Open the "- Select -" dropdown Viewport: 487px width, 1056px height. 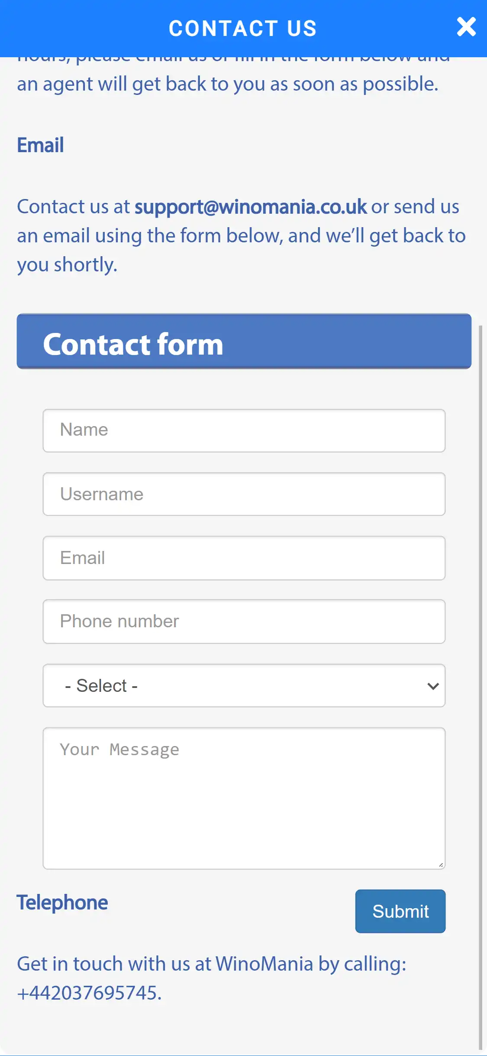(244, 685)
